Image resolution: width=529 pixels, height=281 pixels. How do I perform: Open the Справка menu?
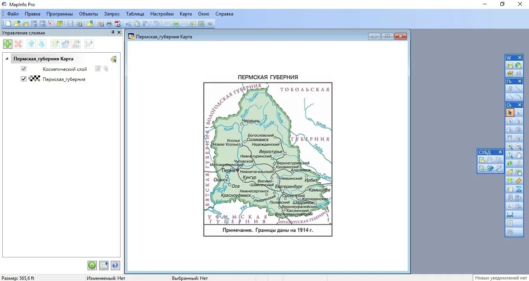coord(224,14)
